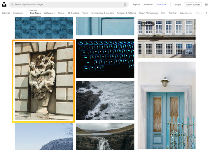Screen dimensions: 210x150
Task: Select the Experimental tab
Action: tap(186, 13)
